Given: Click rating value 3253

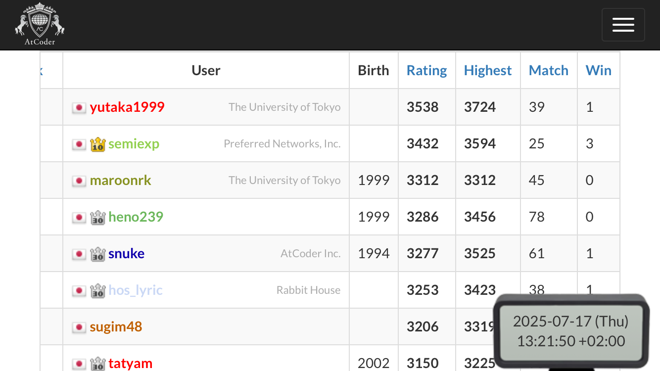Looking at the screenshot, I should pyautogui.click(x=423, y=290).
